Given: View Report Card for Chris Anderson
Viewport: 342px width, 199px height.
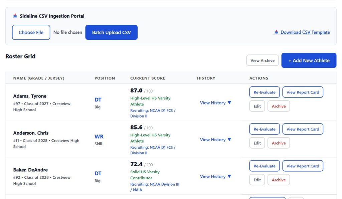Looking at the screenshot, I should 303,129.
